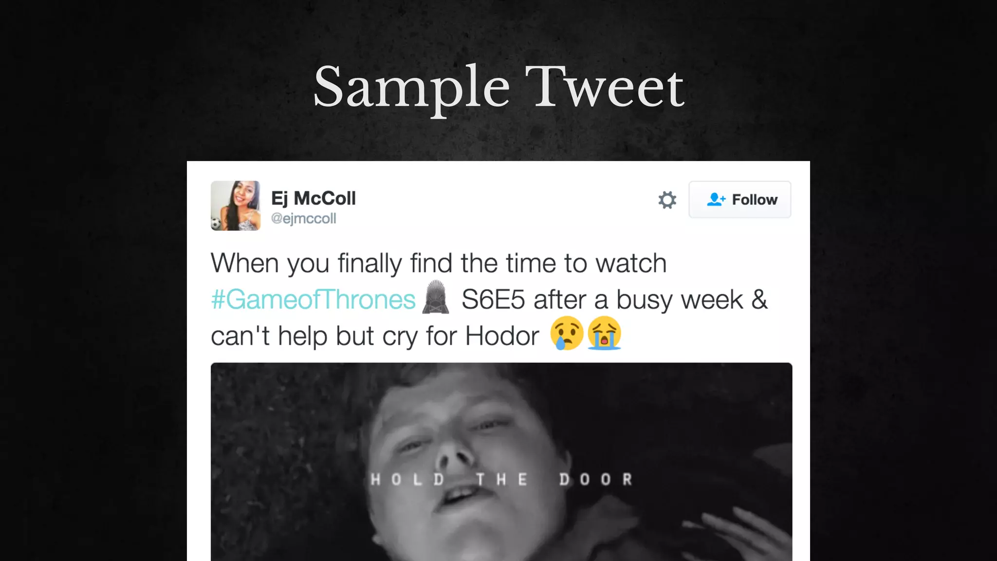Click the @ejmccoll handle
The image size is (997, 561).
point(303,219)
